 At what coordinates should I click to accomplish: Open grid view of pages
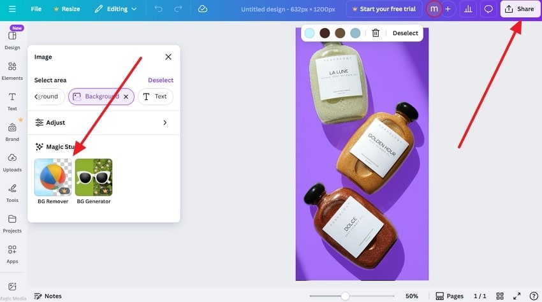[500, 296]
